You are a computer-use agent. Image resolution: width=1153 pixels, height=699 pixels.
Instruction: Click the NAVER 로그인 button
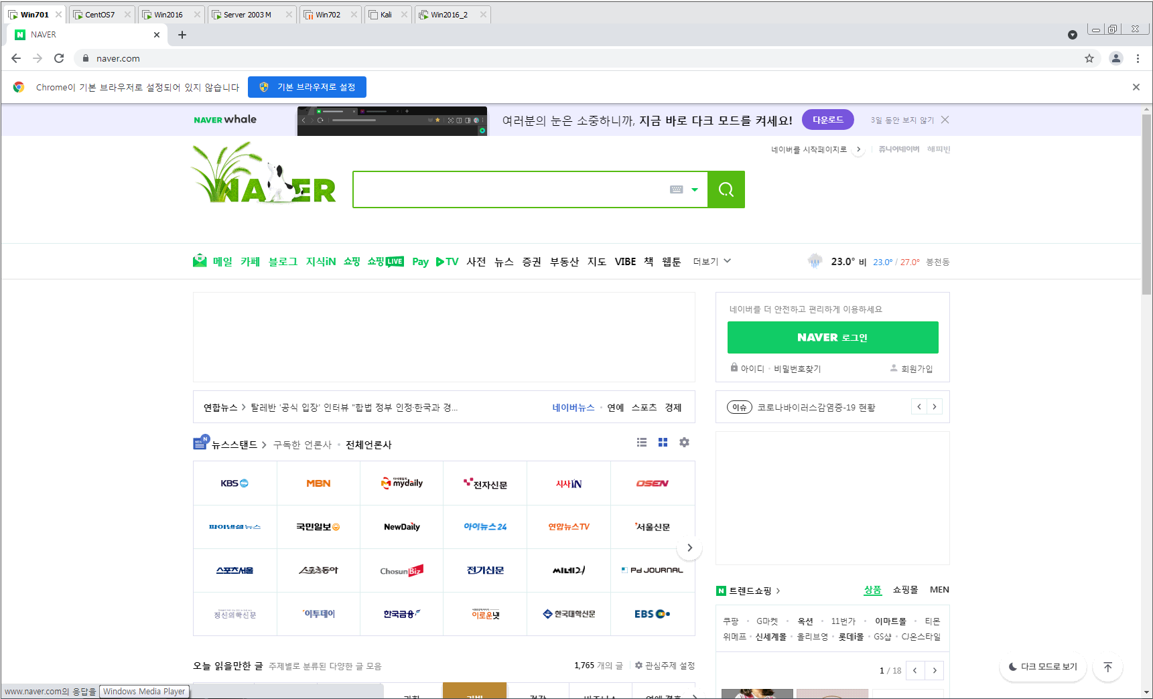(833, 337)
